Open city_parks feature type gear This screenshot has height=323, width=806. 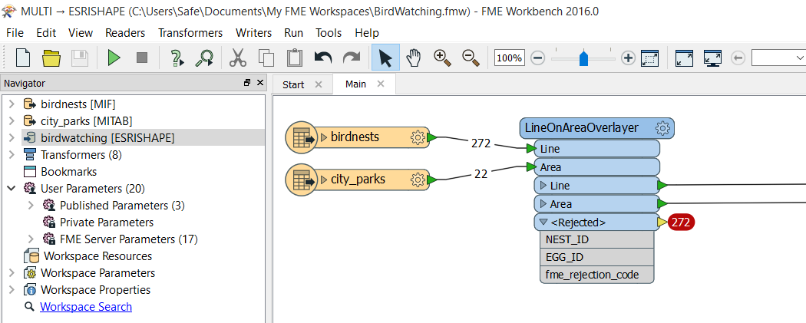coord(418,180)
